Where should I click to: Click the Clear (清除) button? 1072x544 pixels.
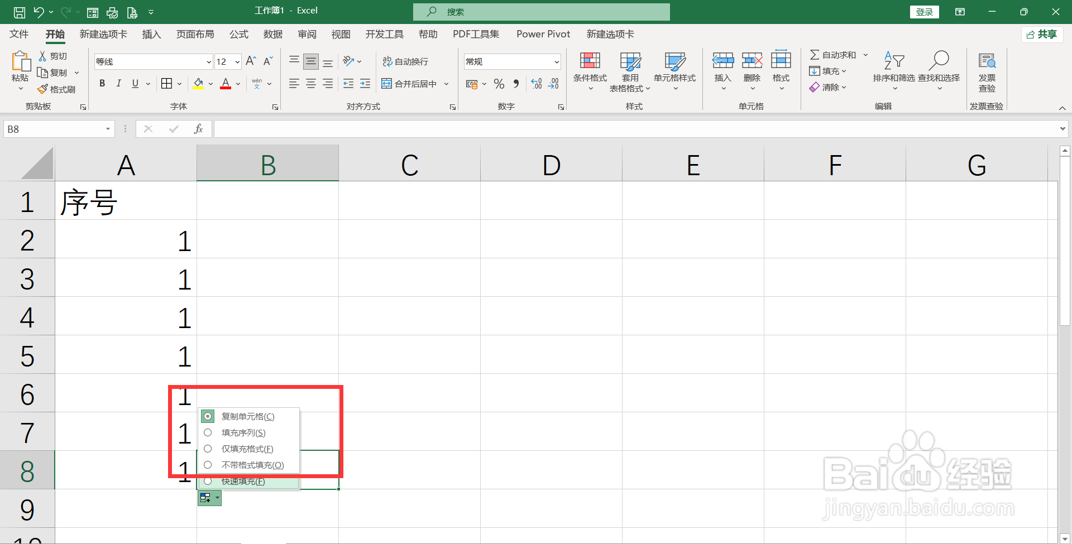(828, 87)
